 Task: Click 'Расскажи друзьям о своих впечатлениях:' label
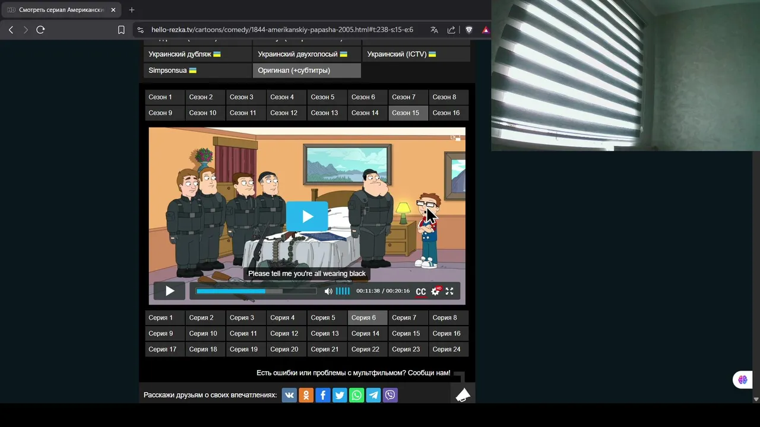210,395
